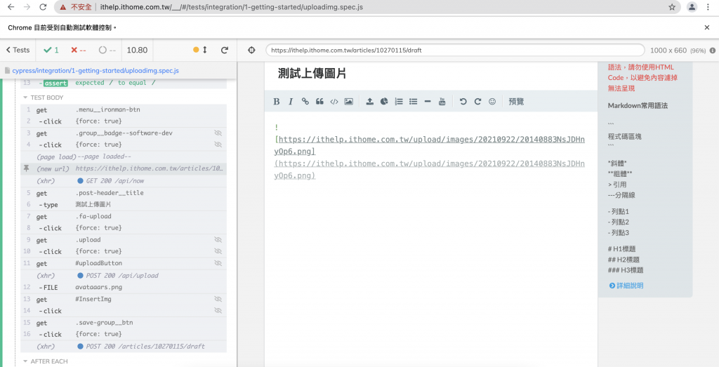Dismiss the automated test software notification bar
The height and width of the screenshot is (367, 719).
tap(707, 27)
